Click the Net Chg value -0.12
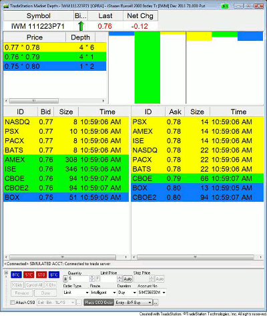Screen dimensions: 267x316 click(x=140, y=26)
